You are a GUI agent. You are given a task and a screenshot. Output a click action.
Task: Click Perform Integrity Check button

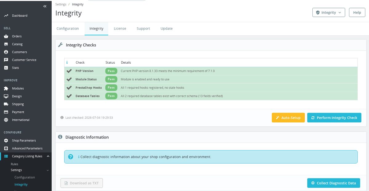(334, 117)
